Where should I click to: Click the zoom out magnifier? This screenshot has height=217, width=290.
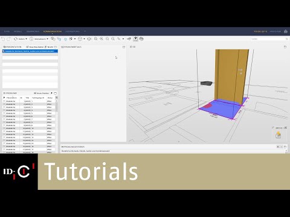108,39
